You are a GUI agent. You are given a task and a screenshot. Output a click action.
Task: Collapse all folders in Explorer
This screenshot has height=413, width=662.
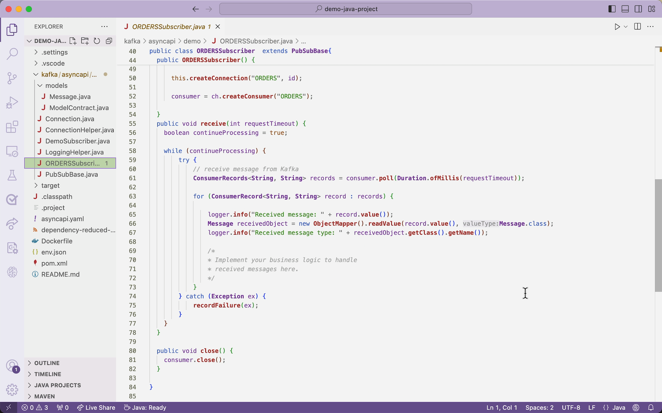109,41
